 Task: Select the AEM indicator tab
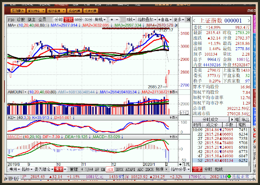pos(110,169)
